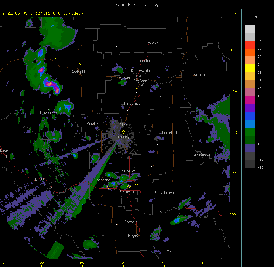274x267 pixels.
Task: Pick the red swatch in the dBZ legend
Action: point(250,45)
